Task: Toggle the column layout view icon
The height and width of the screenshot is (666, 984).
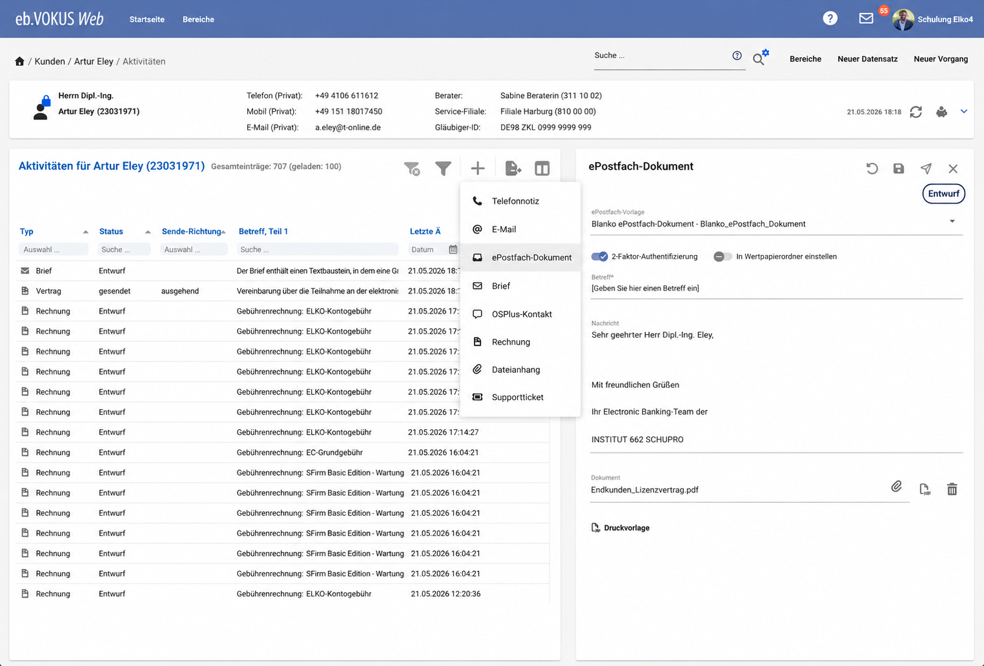Action: tap(542, 169)
